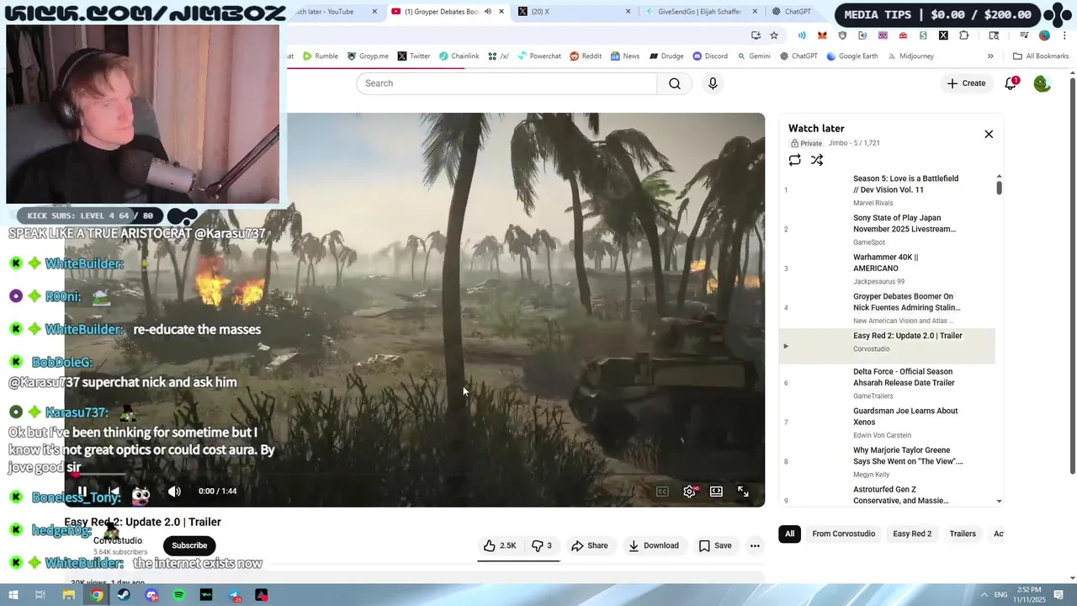
Task: Open Steam from the Windows taskbar
Action: (x=124, y=595)
